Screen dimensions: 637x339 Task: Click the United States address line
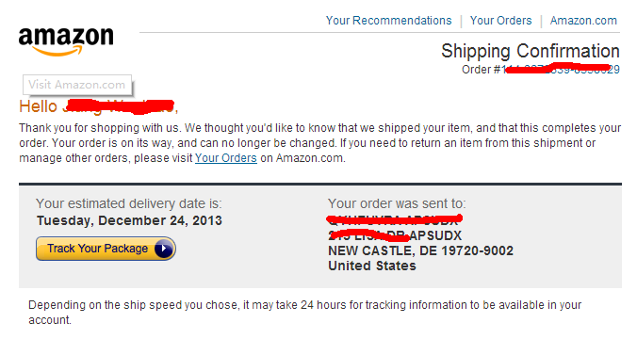coord(372,266)
